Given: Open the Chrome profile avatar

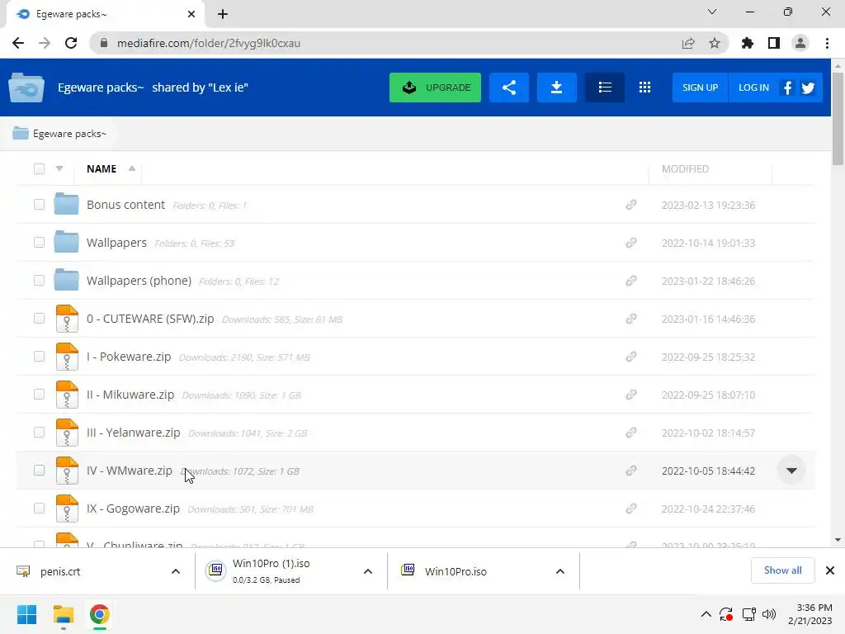Looking at the screenshot, I should 800,43.
